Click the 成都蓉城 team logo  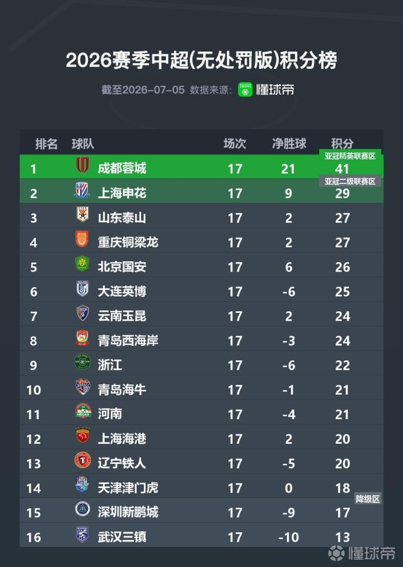coord(82,165)
